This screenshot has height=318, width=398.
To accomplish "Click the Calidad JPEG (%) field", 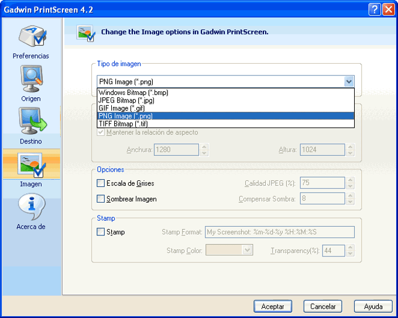I will coord(322,183).
